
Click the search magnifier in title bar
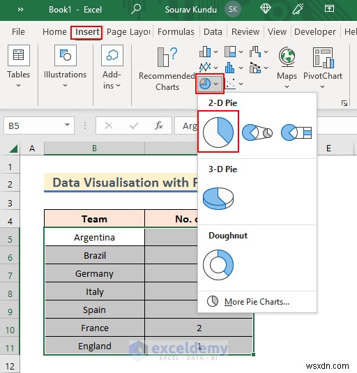[136, 9]
